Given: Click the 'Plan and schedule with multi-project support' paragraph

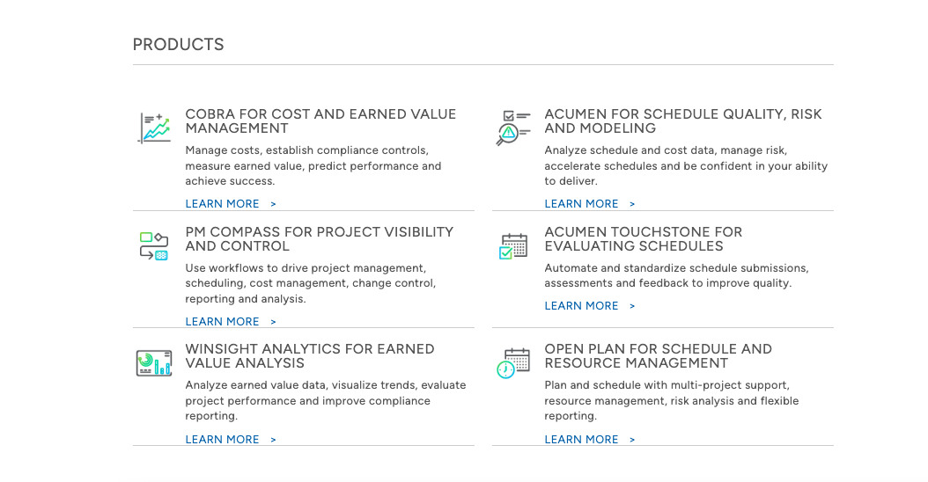Looking at the screenshot, I should pos(672,400).
